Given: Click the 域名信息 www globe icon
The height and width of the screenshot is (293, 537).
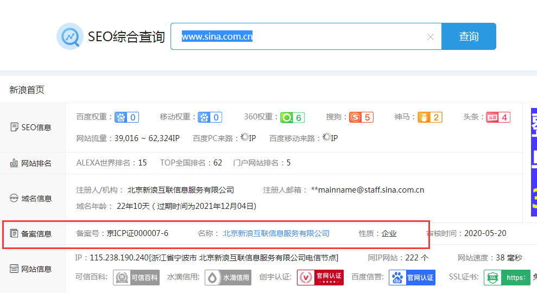Looking at the screenshot, I should coord(14,198).
